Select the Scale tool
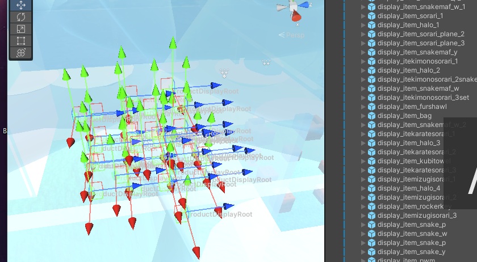 (x=20, y=29)
